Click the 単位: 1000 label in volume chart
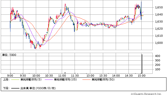The width and height of the screenshot is (167, 95). click(9, 55)
